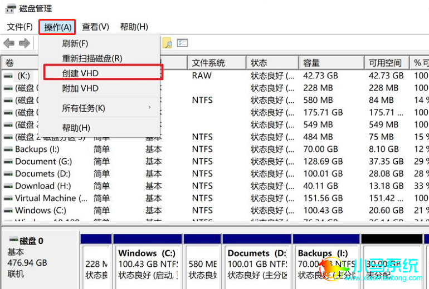Viewport: 429px width, 289px height.
Task: Click the 13.18 GB free space cell
Action: click(x=386, y=186)
